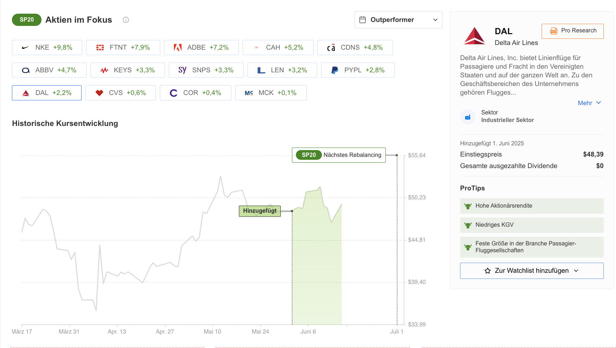Viewport: 616px width, 348px height.
Task: Click the SP20 green badge in header
Action: point(27,20)
